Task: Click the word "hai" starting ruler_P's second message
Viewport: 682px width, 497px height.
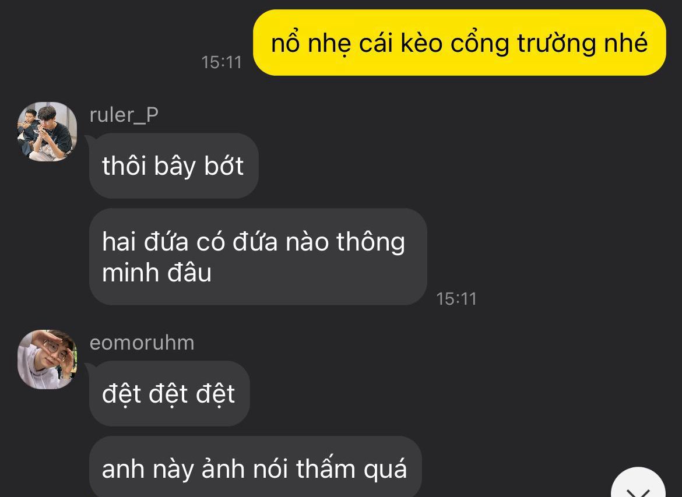Action: [119, 241]
